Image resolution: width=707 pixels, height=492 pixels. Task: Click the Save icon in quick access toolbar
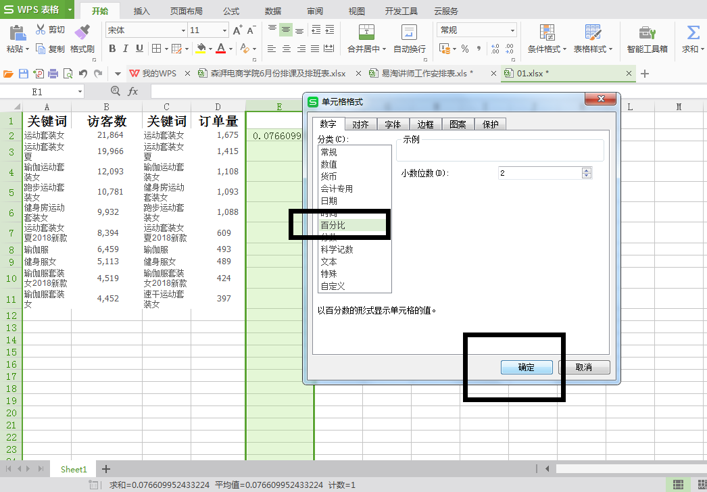(24, 74)
